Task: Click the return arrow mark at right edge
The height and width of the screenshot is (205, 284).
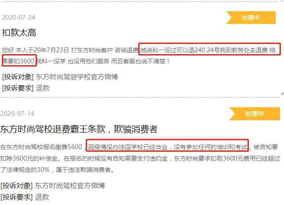Action: [x=282, y=94]
